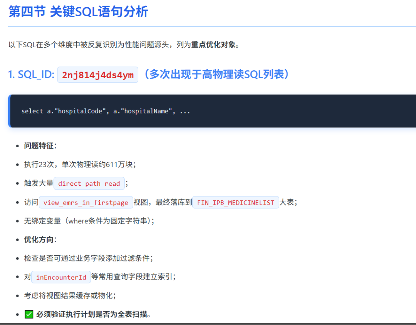
Task: Select the view_emrs_in_firstpage code tag
Action: tap(86, 203)
